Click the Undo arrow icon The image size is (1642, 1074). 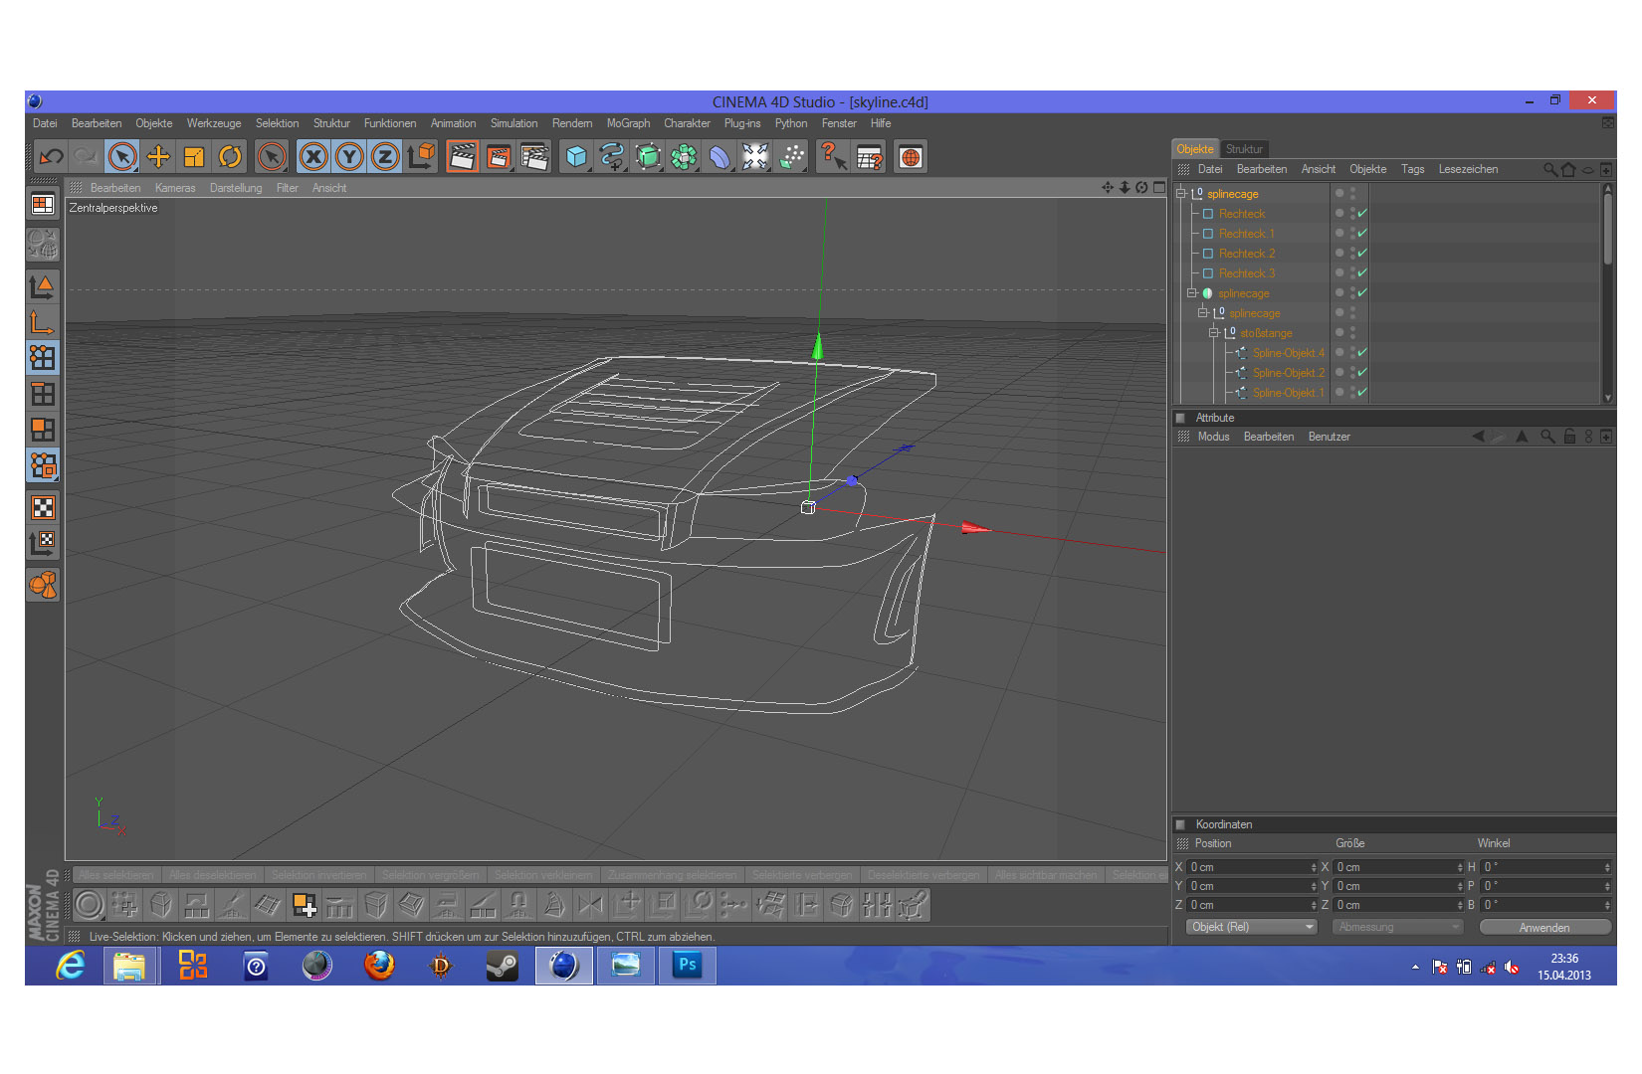pyautogui.click(x=51, y=157)
